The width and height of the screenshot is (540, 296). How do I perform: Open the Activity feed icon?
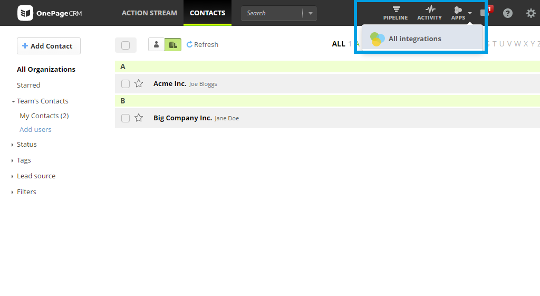pos(429,13)
